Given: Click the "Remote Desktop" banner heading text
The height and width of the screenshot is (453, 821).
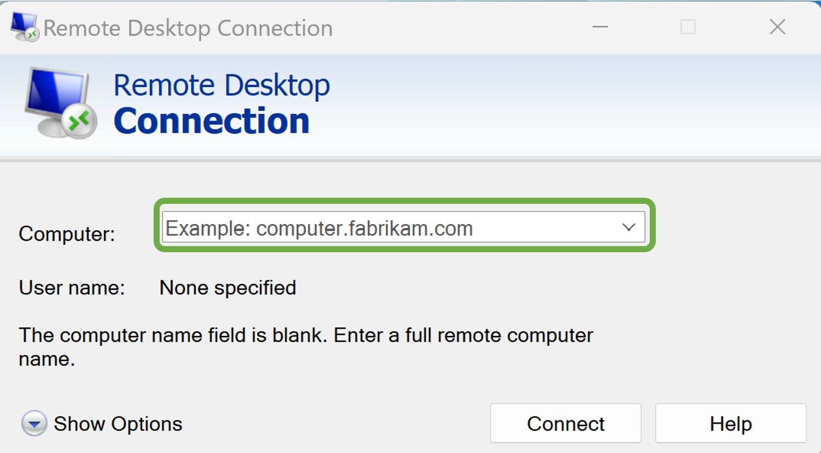Looking at the screenshot, I should pos(221,85).
